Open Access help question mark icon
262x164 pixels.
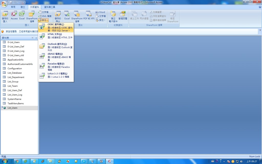[260, 7]
